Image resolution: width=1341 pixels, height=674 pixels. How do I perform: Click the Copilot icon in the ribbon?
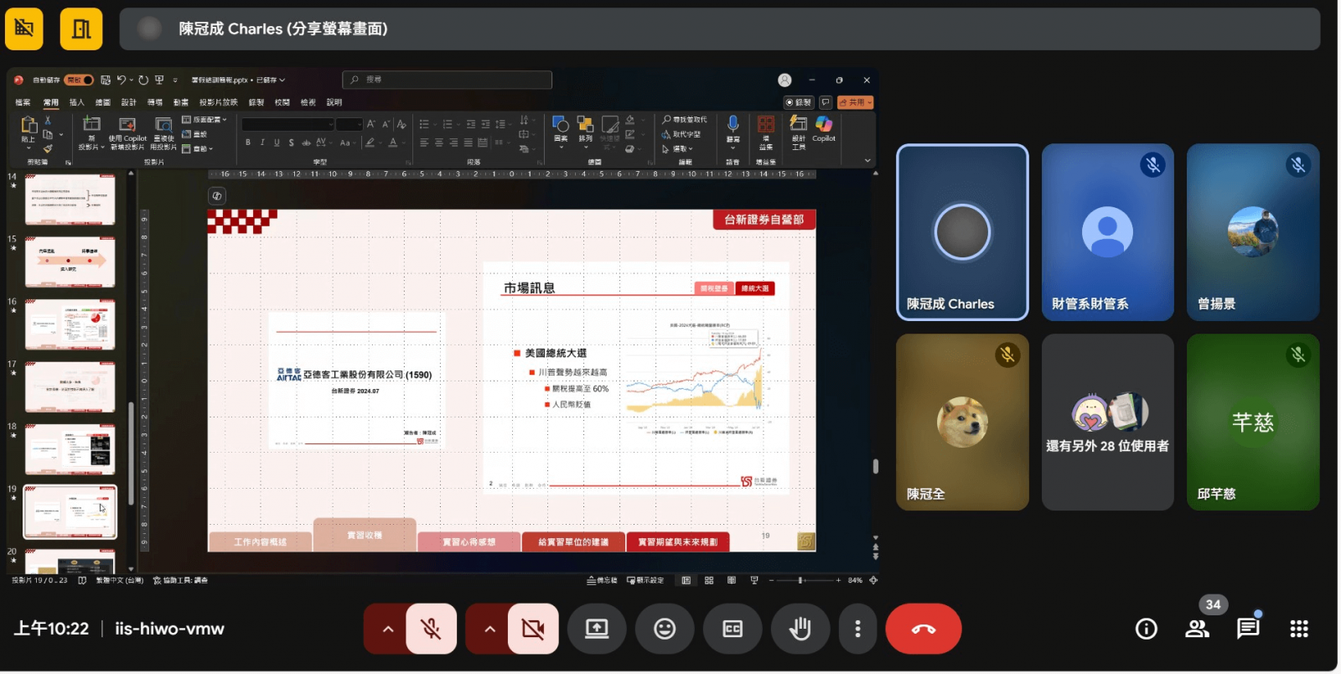click(x=824, y=124)
